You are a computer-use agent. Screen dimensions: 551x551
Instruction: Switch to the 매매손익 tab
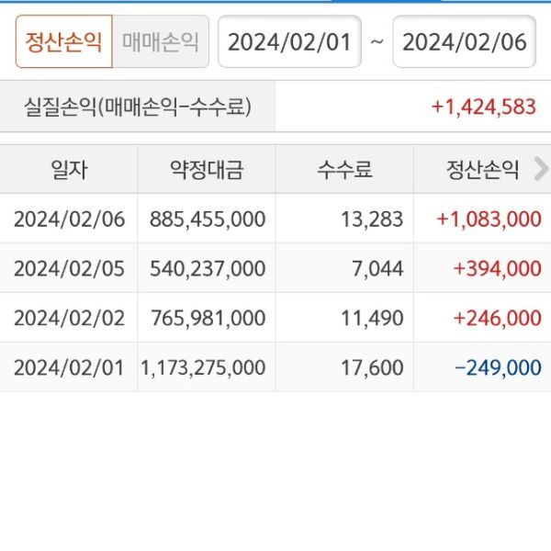[161, 42]
